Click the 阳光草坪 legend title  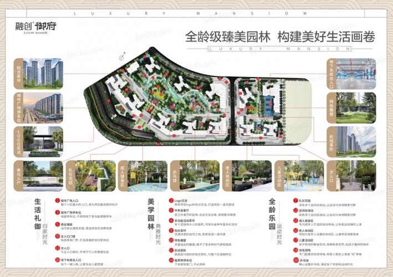(x=180, y=230)
